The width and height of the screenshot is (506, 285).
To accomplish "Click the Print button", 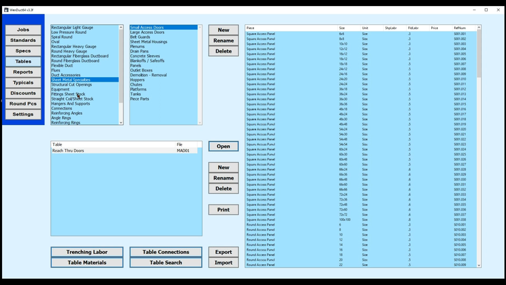I will 223,210.
